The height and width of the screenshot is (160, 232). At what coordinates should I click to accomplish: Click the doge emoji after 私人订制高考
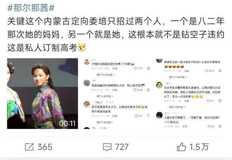pos(82,47)
